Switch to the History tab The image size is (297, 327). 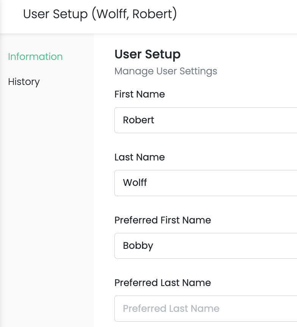click(24, 82)
